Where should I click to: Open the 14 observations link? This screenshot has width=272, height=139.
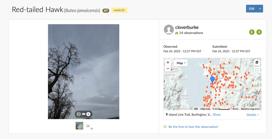(x=191, y=33)
